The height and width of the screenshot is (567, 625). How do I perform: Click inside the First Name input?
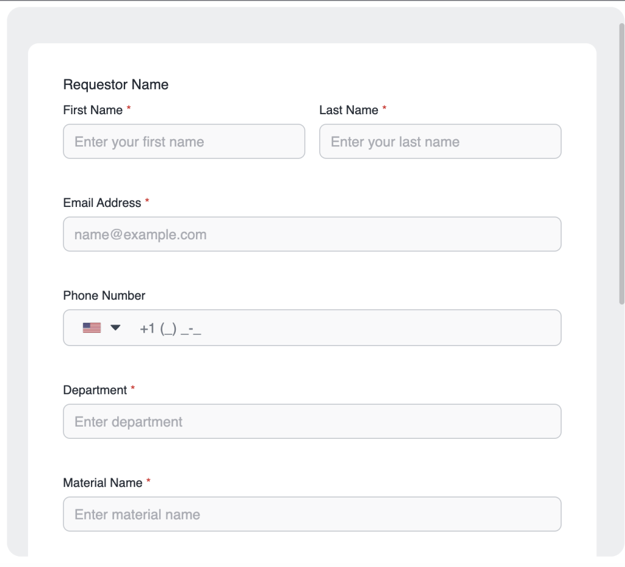(183, 141)
